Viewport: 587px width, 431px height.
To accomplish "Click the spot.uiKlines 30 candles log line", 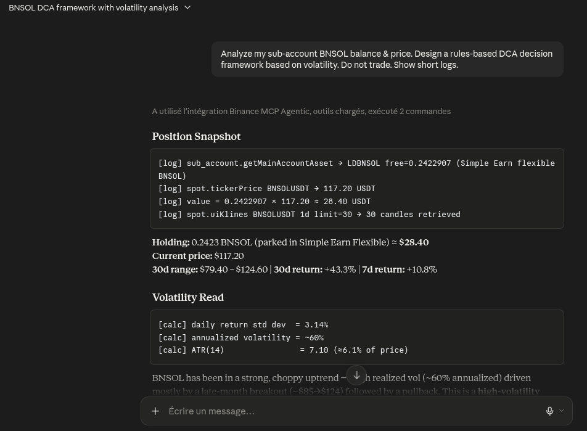I will [x=310, y=214].
